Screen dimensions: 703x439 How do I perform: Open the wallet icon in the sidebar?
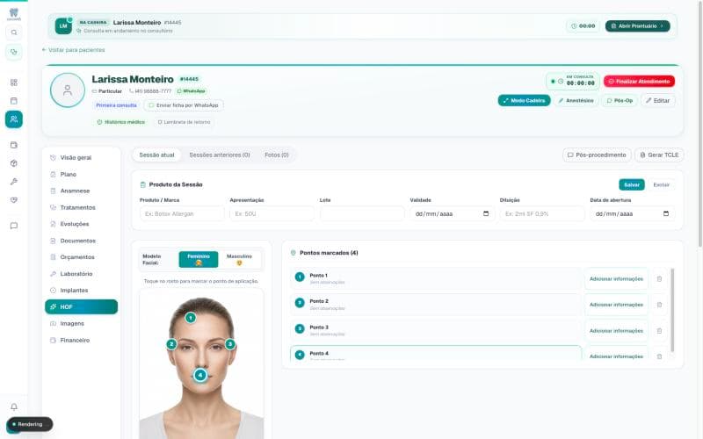click(x=14, y=145)
